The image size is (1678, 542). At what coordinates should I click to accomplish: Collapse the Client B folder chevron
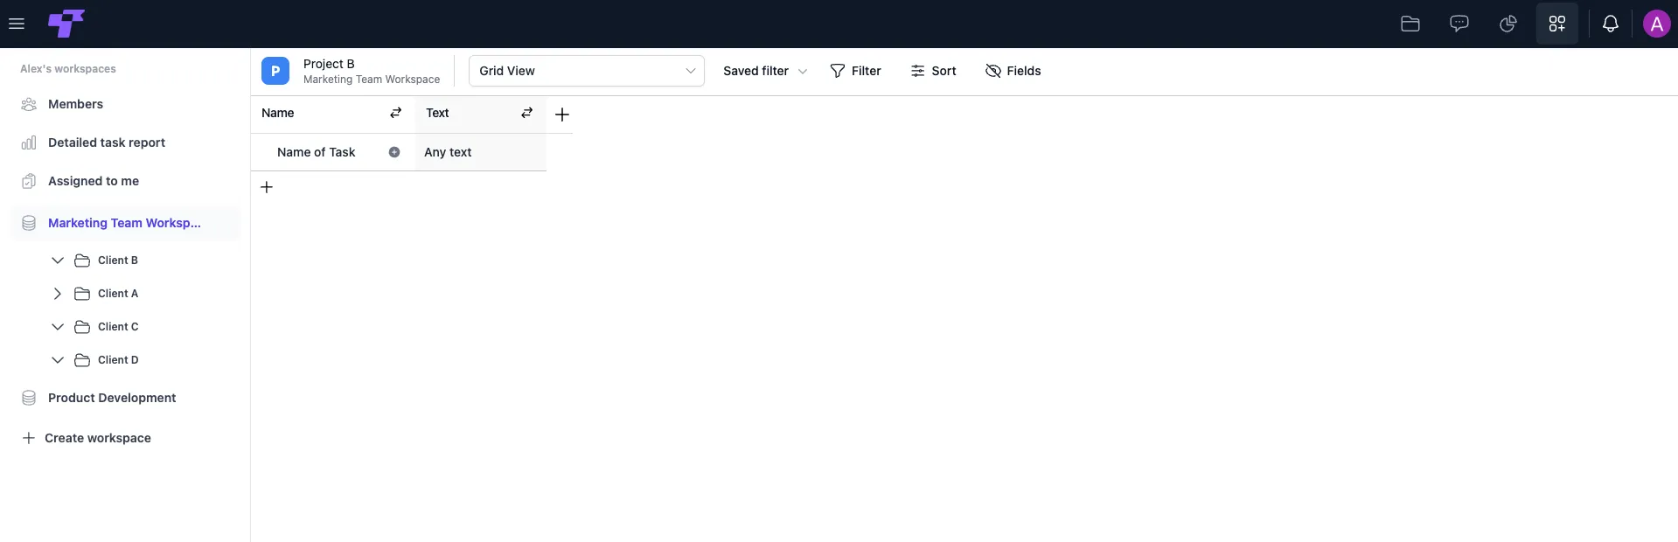click(x=58, y=261)
